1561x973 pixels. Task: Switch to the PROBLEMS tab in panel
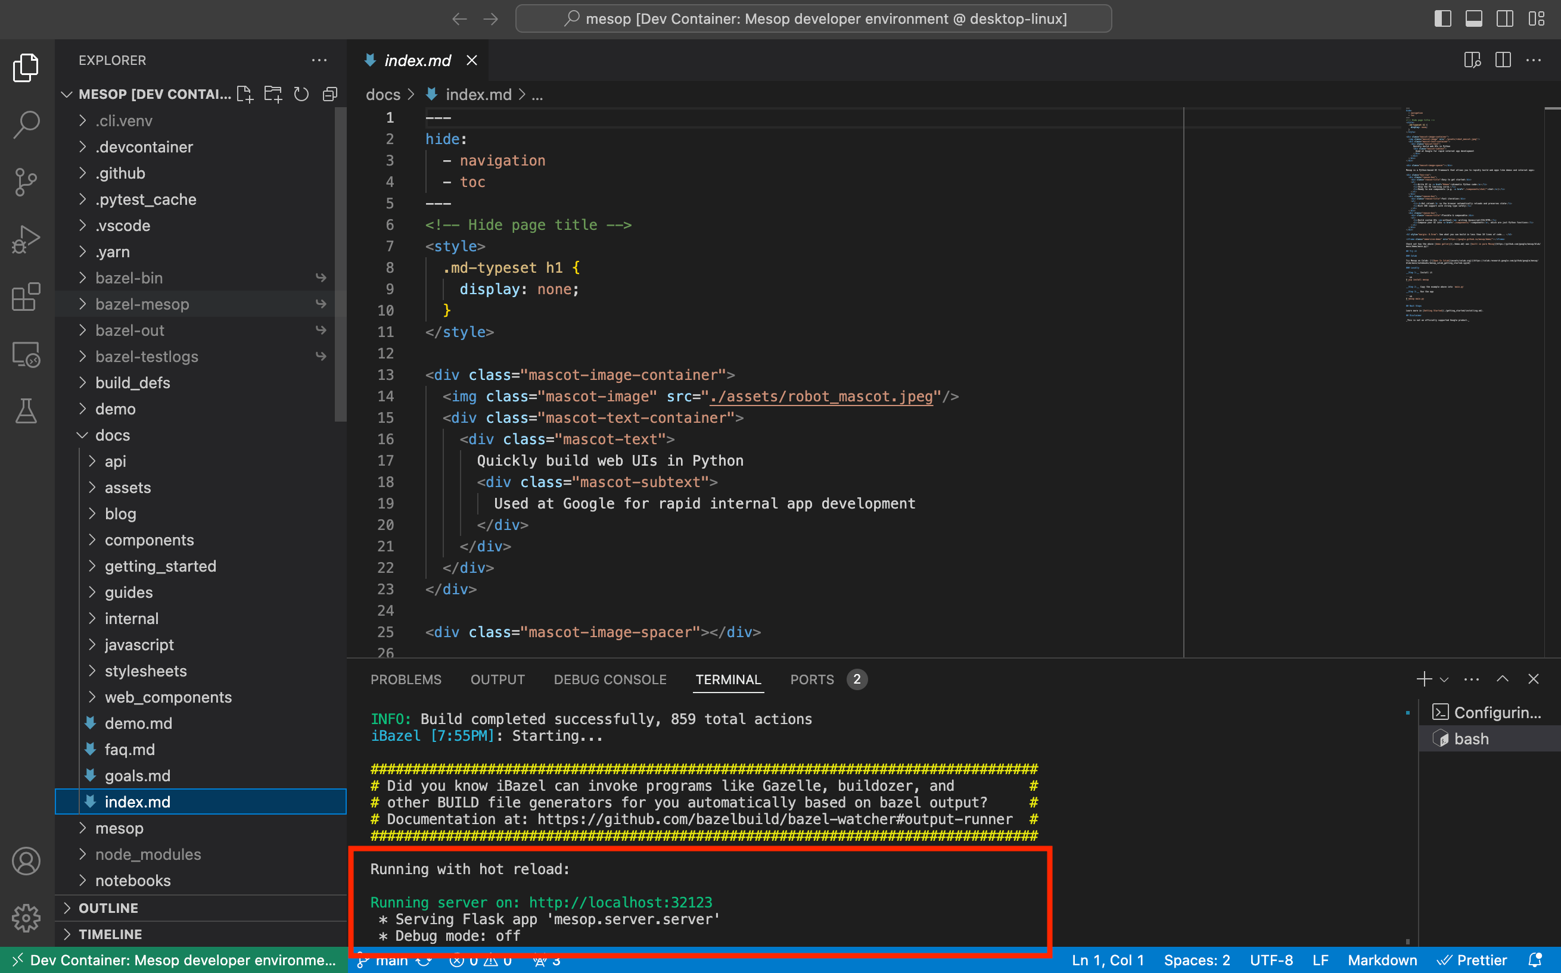click(406, 679)
